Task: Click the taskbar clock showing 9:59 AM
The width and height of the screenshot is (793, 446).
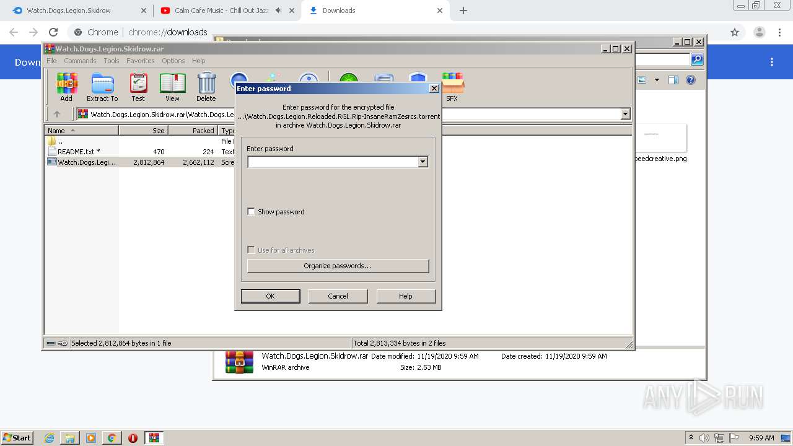Action: point(761,438)
